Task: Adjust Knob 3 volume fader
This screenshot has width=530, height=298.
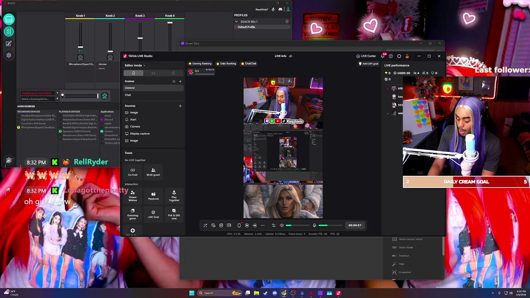Action: pyautogui.click(x=140, y=38)
